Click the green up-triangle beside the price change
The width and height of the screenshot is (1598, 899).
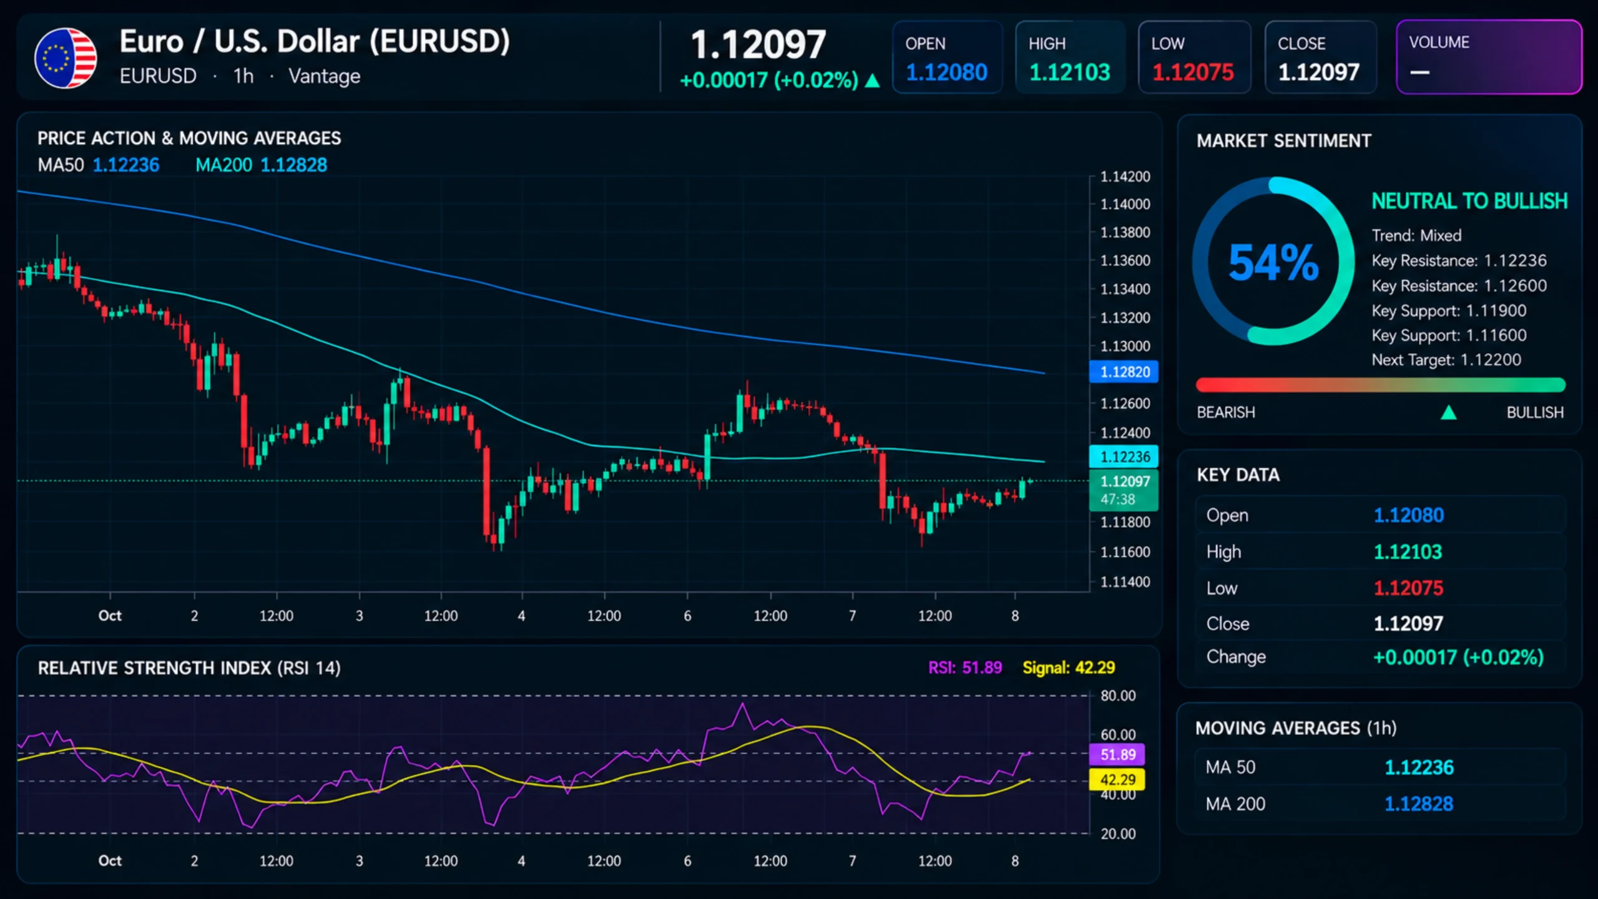click(873, 81)
